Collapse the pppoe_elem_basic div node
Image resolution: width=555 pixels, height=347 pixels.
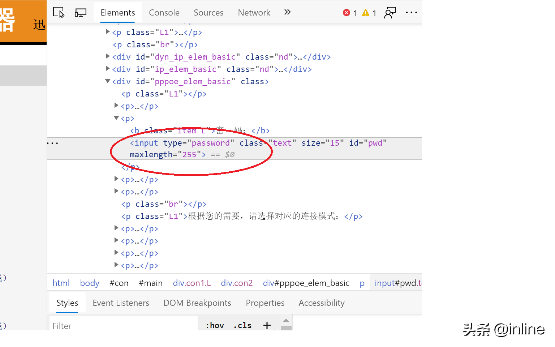[x=107, y=81]
